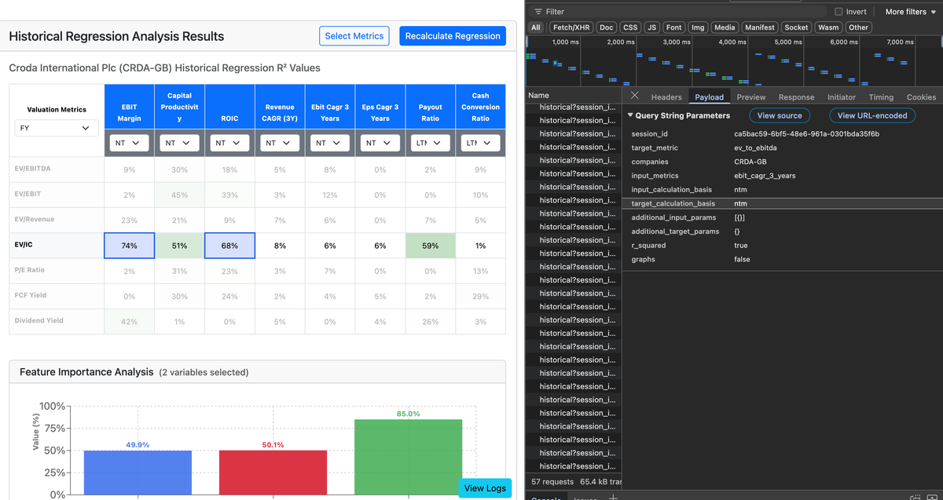943x500 pixels.
Task: Switch to the Headers tab
Action: click(666, 97)
